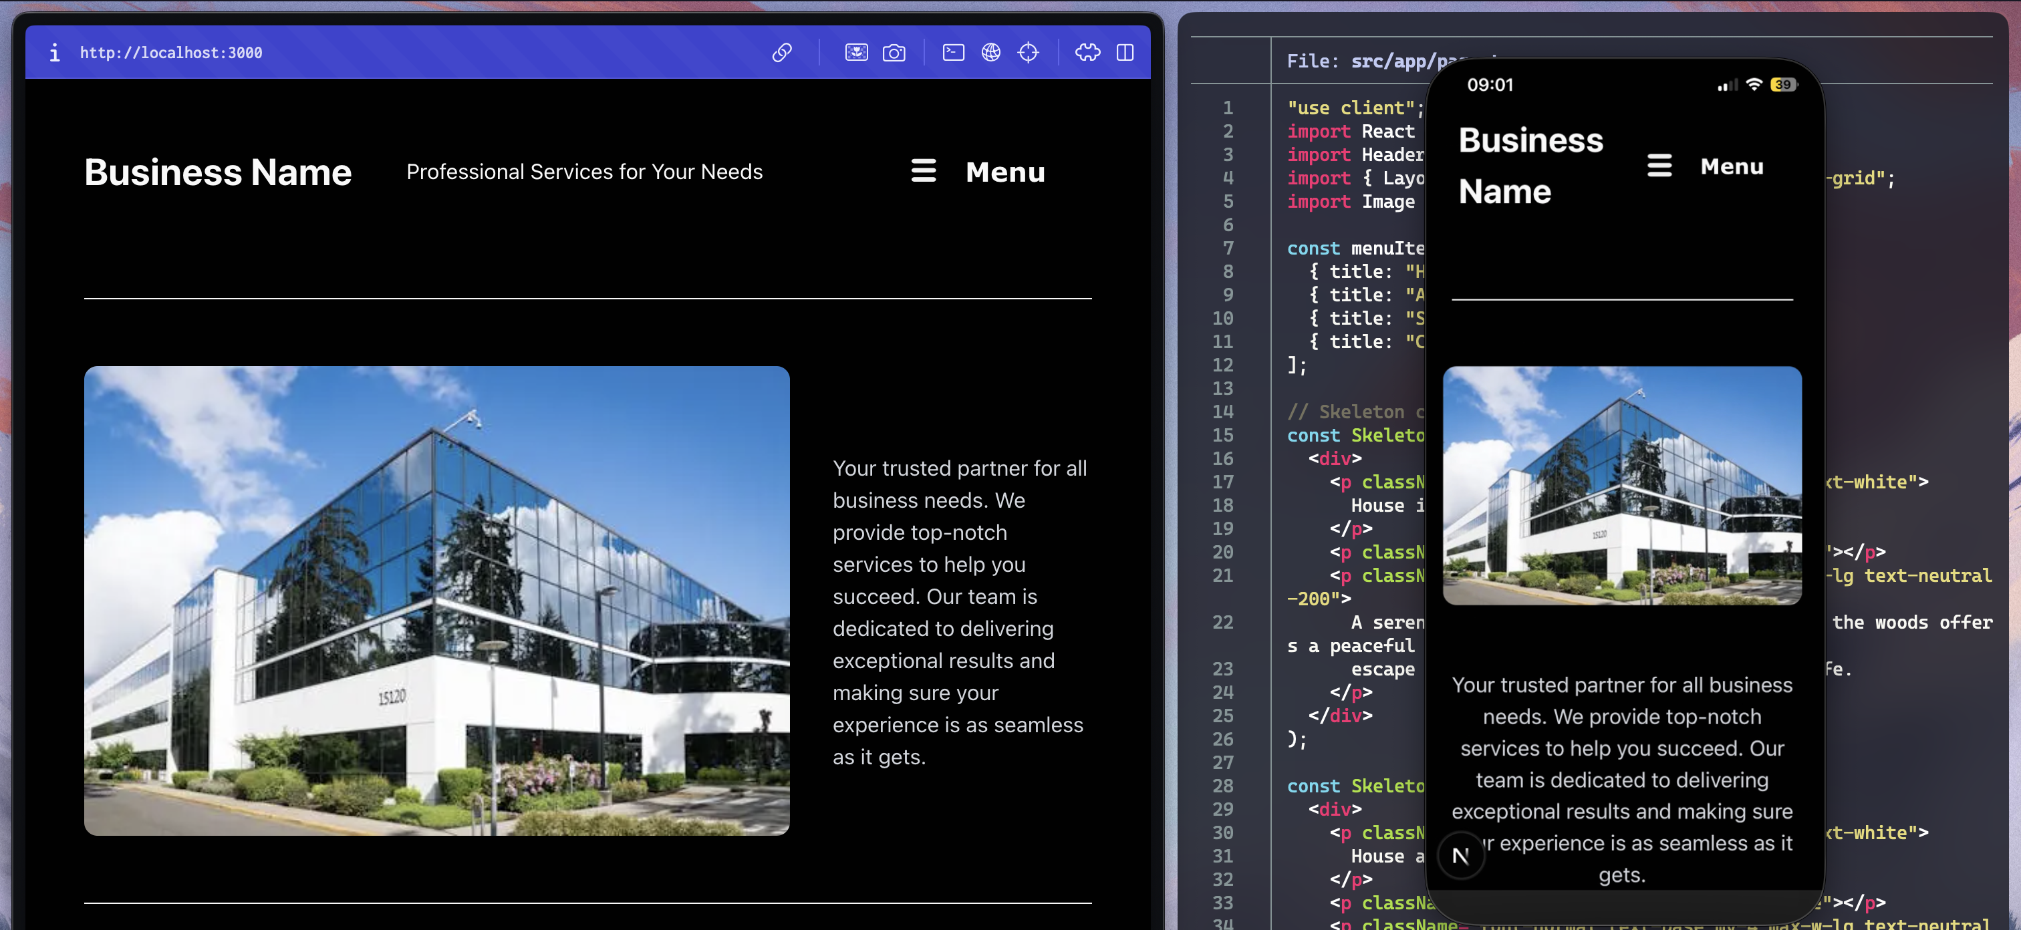Open the extensions puzzle piece icon

tap(1087, 53)
